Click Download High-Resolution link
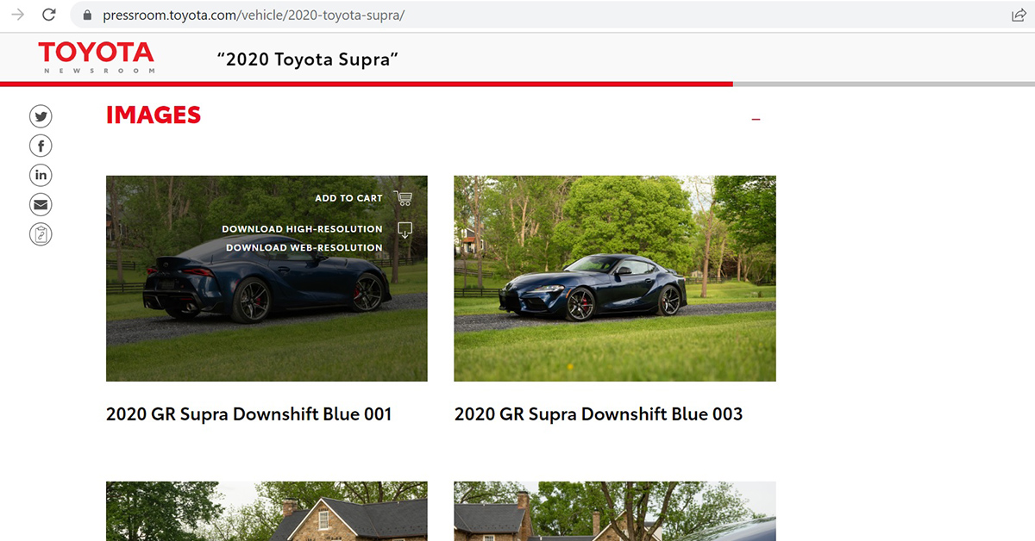Viewport: 1035px width, 541px height. [x=302, y=229]
